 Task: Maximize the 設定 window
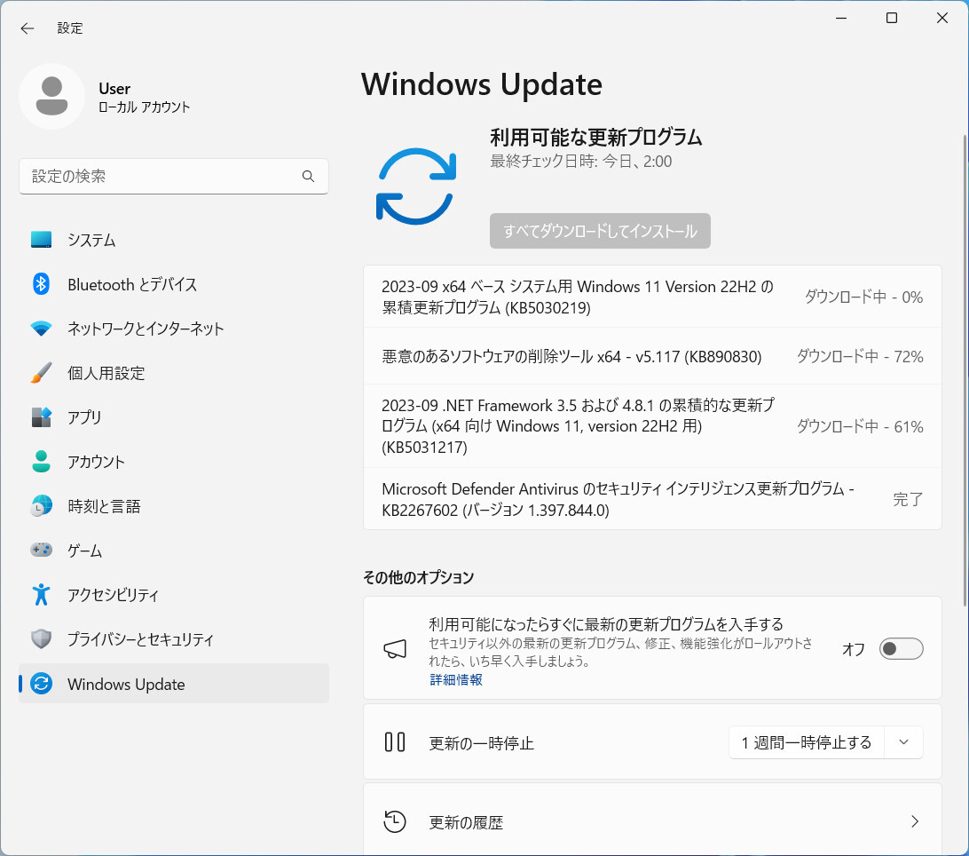[x=891, y=18]
